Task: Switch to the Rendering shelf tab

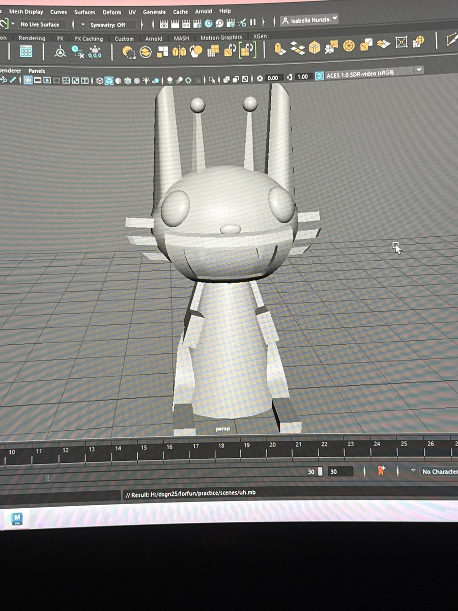Action: tap(32, 38)
